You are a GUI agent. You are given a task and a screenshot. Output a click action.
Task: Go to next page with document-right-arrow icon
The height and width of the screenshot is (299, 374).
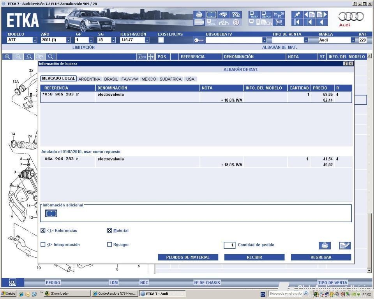click(x=322, y=15)
